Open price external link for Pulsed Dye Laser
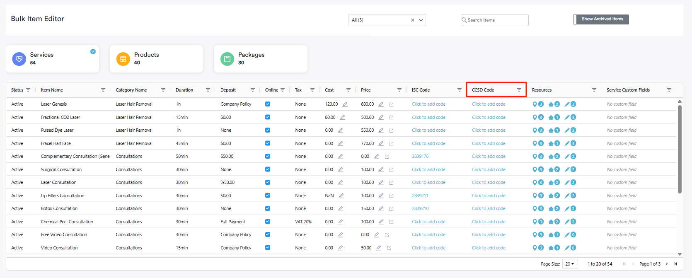The image size is (692, 278). [x=391, y=131]
